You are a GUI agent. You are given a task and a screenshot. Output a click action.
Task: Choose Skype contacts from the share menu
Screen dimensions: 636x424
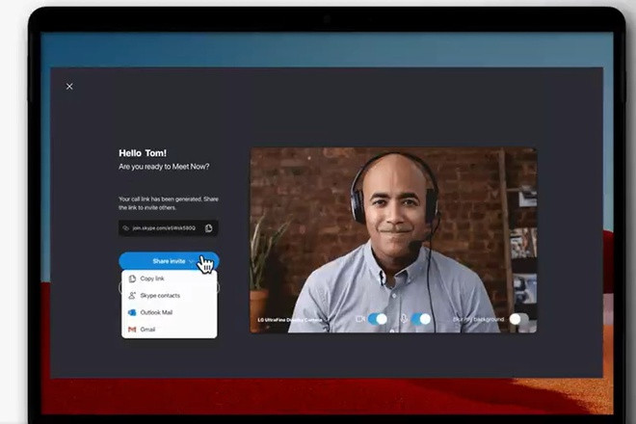point(170,296)
